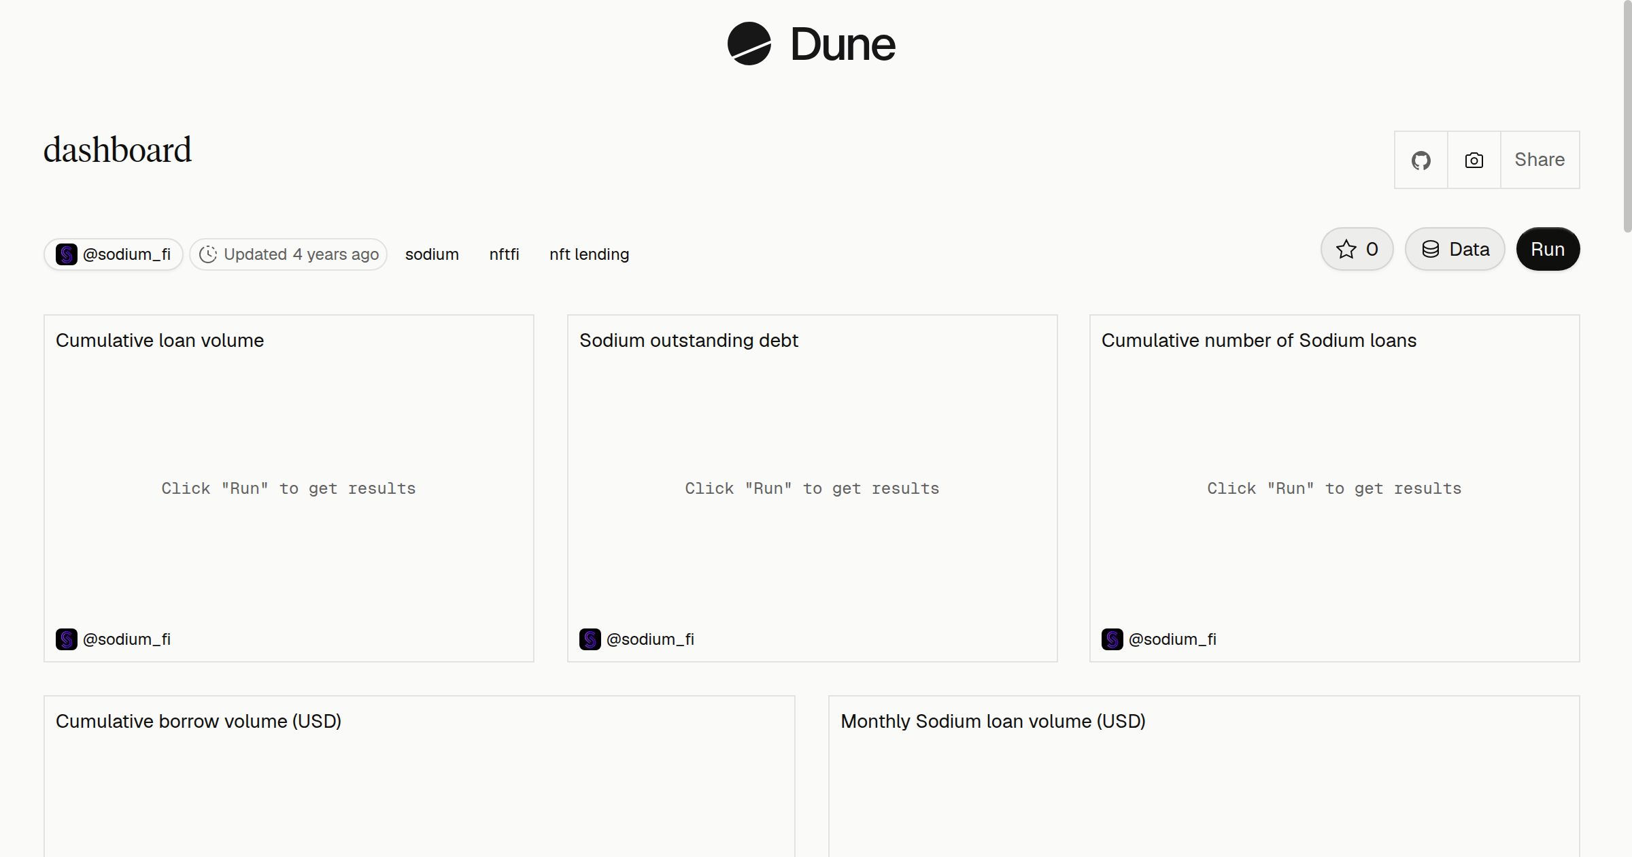This screenshot has width=1632, height=857.
Task: Click @sodium_fi under Cumulative loan volume
Action: (x=114, y=639)
